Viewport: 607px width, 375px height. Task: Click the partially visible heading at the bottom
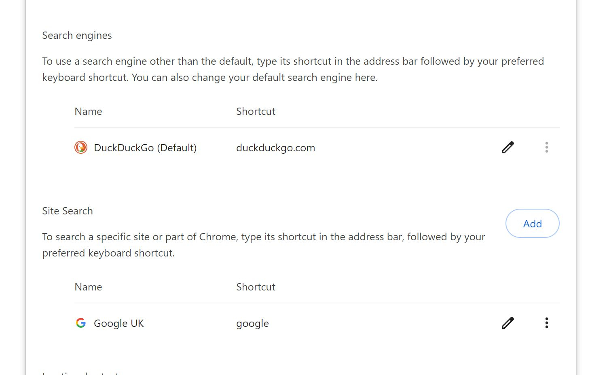[x=81, y=373]
